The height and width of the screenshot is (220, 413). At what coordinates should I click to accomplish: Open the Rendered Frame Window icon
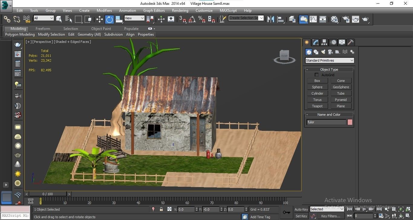pos(355,19)
